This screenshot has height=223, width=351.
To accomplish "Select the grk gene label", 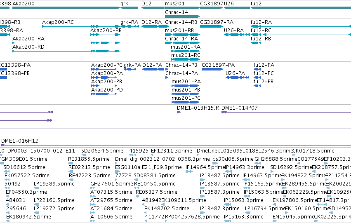I will click(125, 4).
